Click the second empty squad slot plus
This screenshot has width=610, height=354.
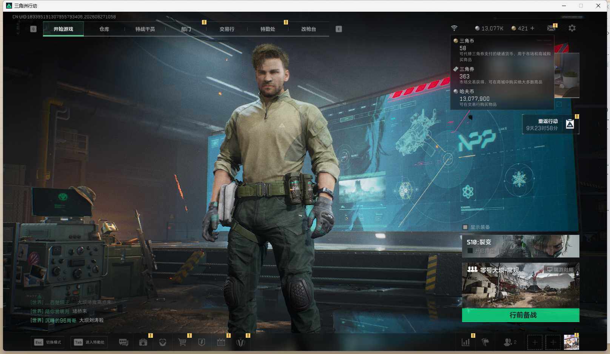click(x=553, y=342)
